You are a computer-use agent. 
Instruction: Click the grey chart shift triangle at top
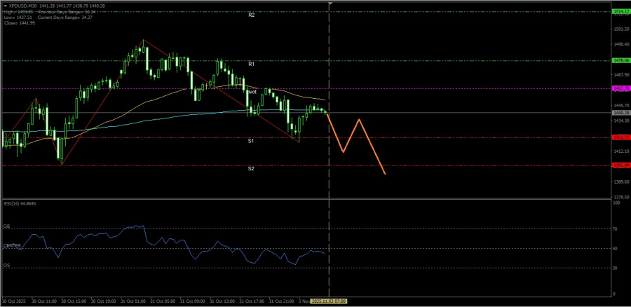coord(330,4)
